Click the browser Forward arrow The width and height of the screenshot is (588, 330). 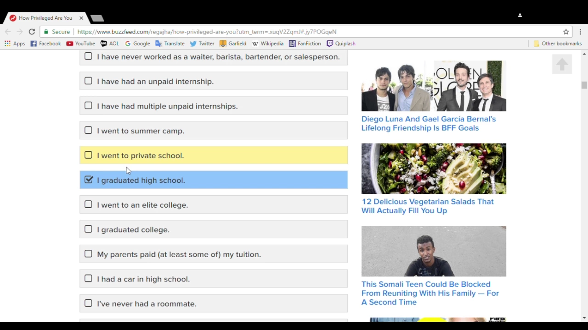20,32
